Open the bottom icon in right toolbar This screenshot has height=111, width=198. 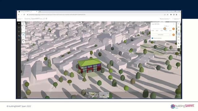click(179, 47)
